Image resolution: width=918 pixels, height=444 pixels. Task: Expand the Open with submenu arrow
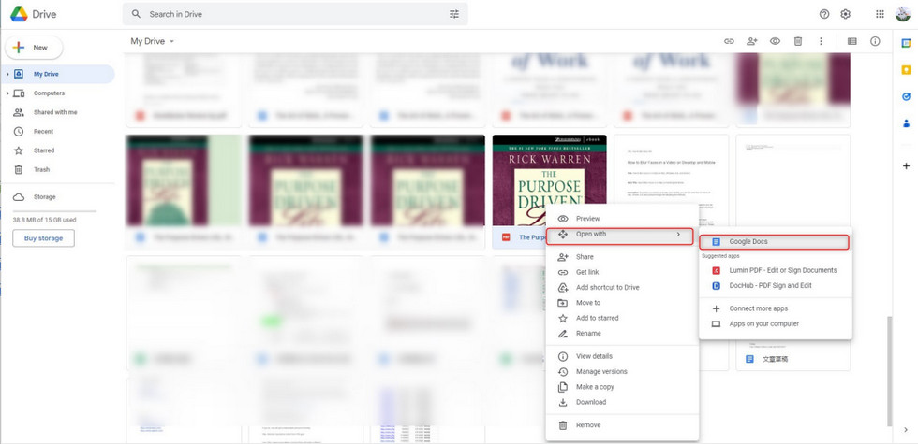pos(678,235)
